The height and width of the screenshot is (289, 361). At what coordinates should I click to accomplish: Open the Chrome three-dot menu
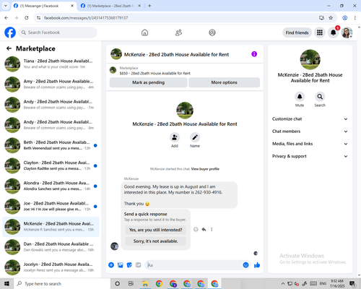355,18
